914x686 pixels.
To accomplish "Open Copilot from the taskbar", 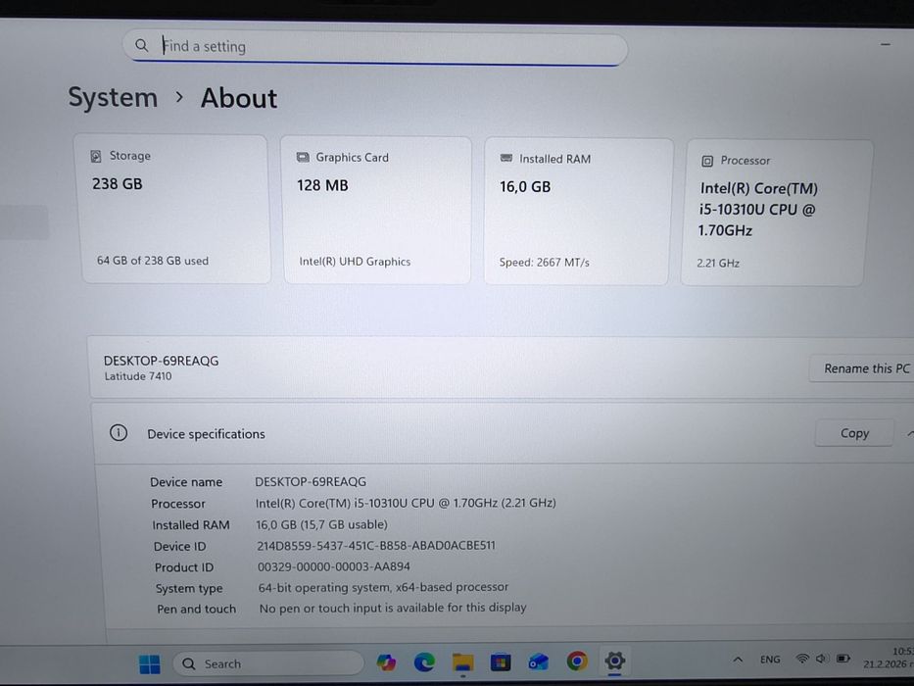I will (386, 662).
